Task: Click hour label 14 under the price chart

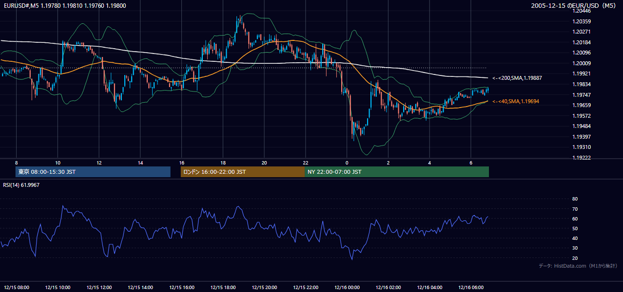Action: 140,163
